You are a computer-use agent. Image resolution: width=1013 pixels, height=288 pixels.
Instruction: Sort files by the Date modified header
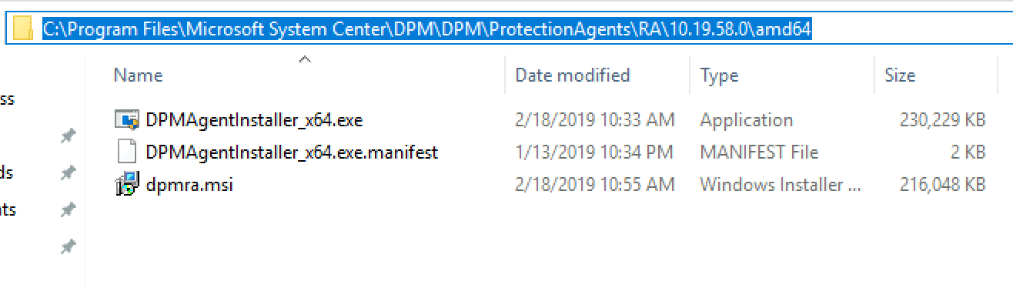coord(573,75)
